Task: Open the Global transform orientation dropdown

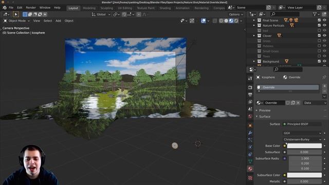Action: click(x=101, y=14)
